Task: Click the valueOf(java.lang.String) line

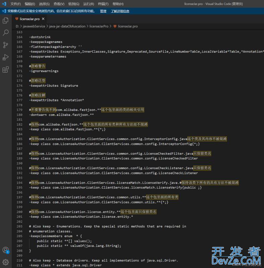Action: (x=79, y=246)
